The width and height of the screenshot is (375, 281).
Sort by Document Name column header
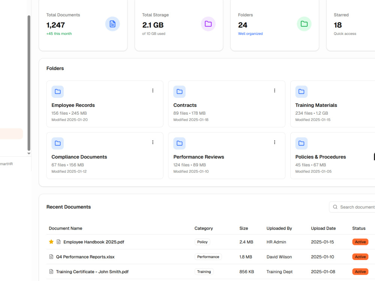[x=66, y=229]
